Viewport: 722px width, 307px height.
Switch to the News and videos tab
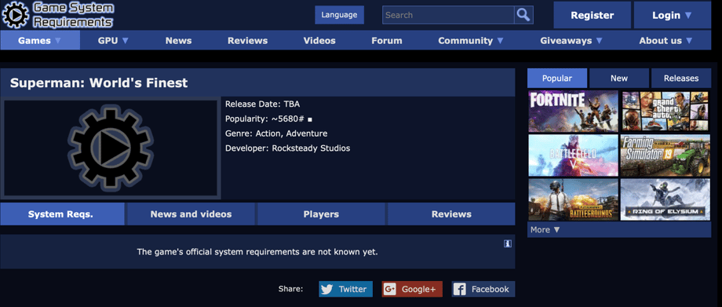click(x=191, y=214)
